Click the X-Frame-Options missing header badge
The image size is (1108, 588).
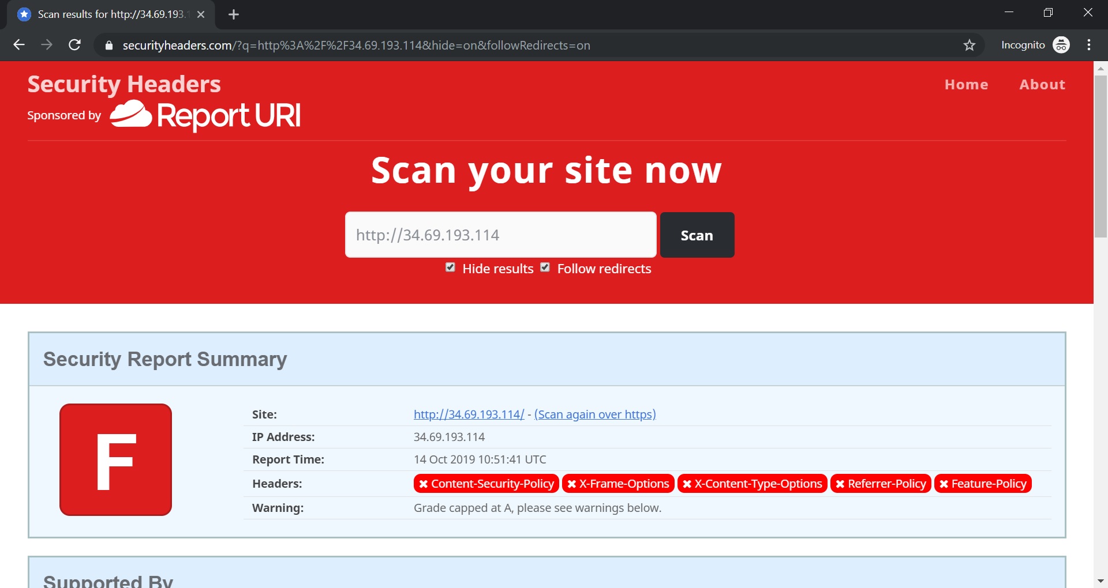(618, 484)
